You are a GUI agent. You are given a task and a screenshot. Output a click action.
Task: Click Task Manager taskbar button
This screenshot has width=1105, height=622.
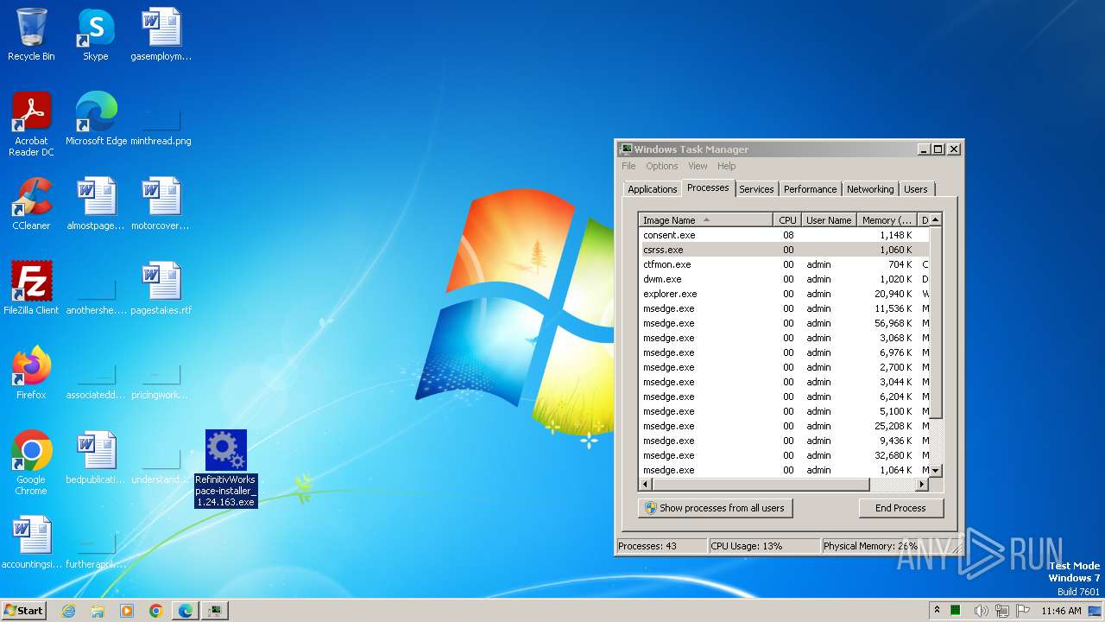click(215, 611)
